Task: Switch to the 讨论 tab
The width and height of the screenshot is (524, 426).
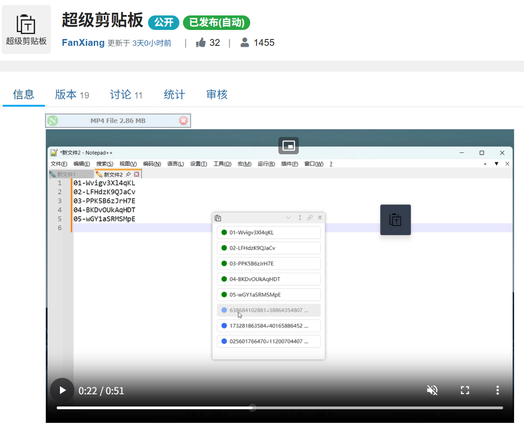Action: coord(126,94)
